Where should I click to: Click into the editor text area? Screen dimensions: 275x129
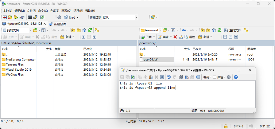(x=187, y=94)
